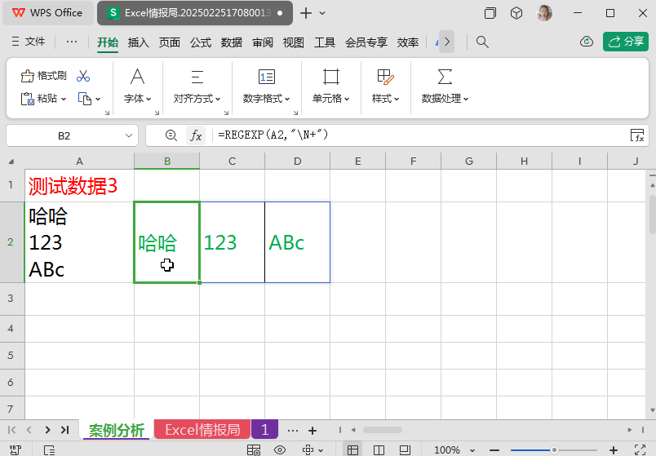Viewport: 656px width, 456px height.
Task: Open the 插入 ribbon tab
Action: coord(139,42)
